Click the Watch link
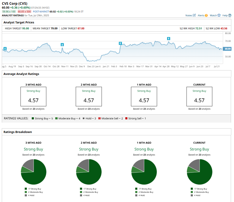Screen dimensions: 234x202 click(213, 15)
